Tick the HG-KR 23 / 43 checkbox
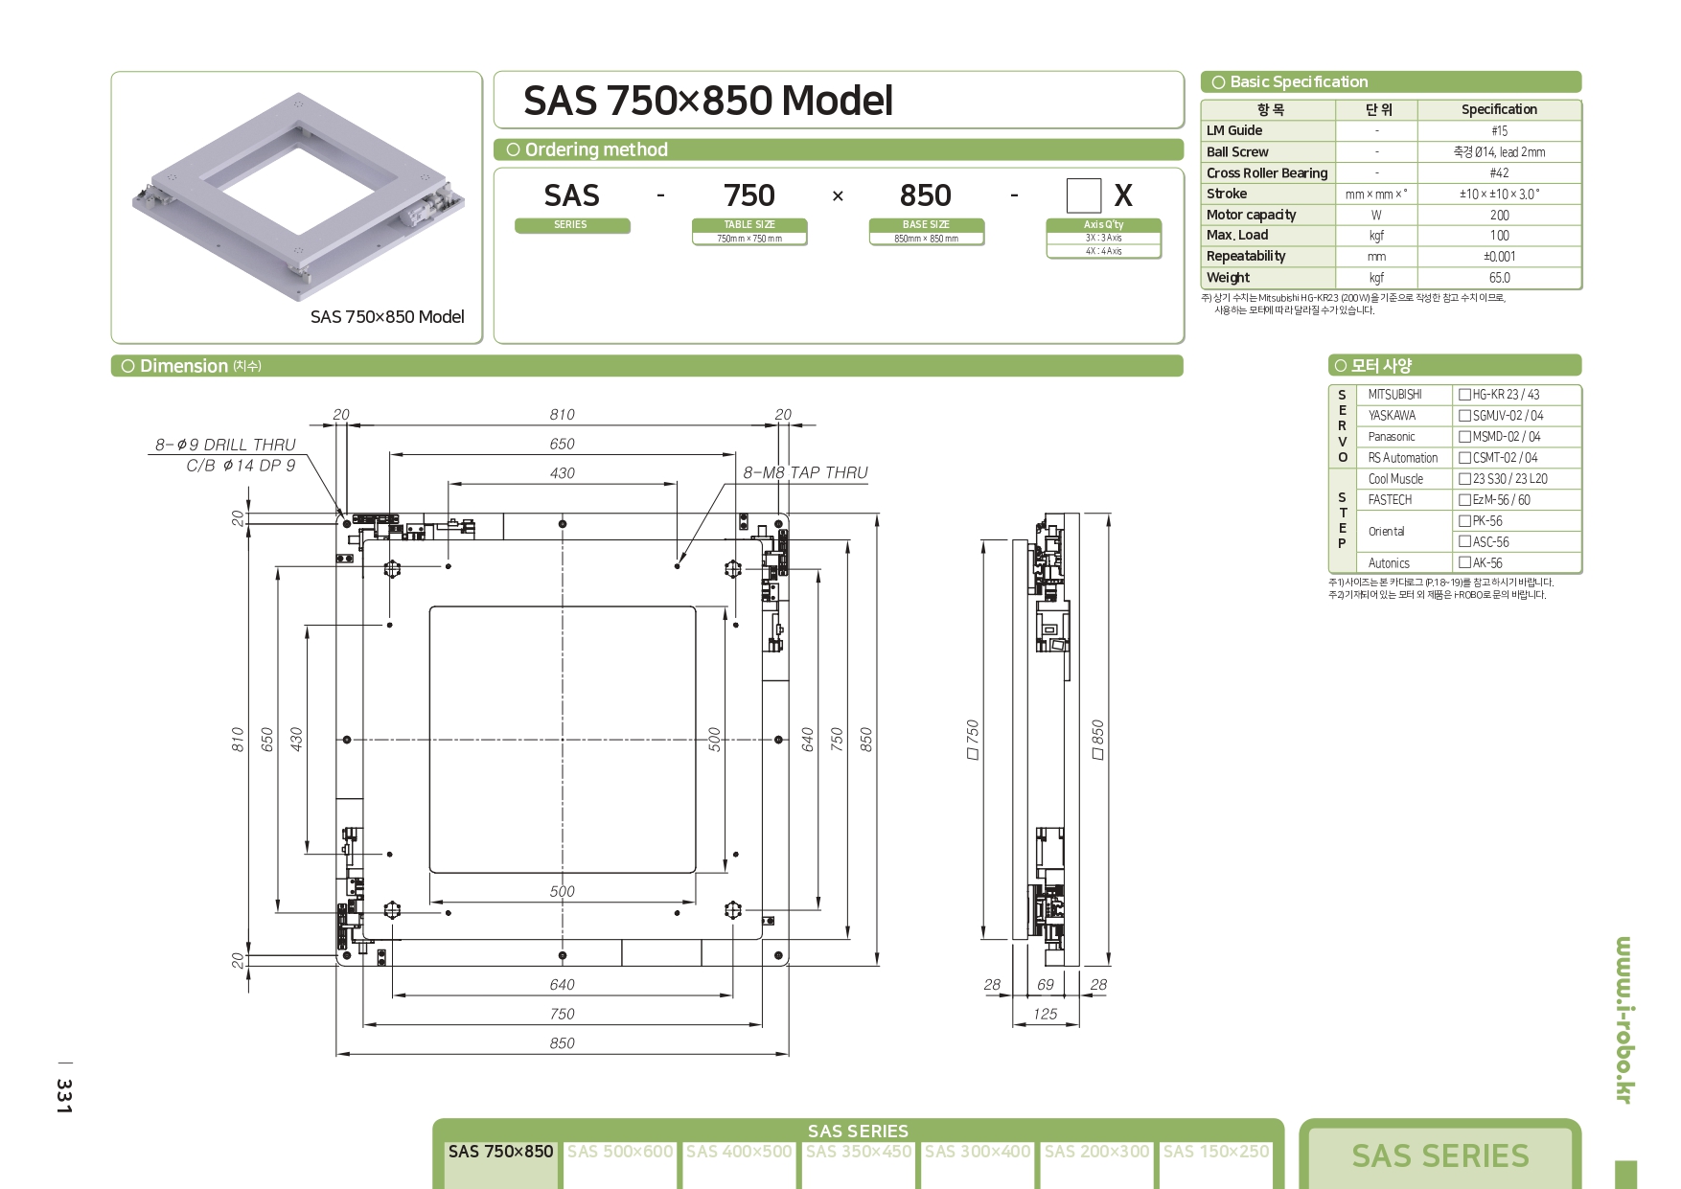Image resolution: width=1681 pixels, height=1189 pixels. pyautogui.click(x=1464, y=395)
